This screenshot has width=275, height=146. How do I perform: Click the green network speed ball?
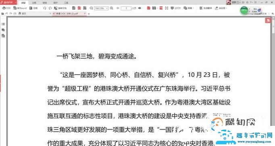click(x=244, y=10)
